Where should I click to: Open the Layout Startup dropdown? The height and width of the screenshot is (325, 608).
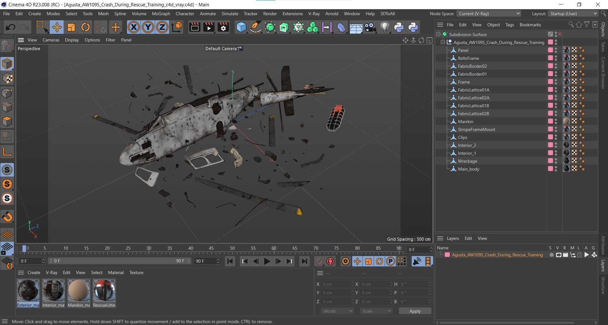(573, 14)
